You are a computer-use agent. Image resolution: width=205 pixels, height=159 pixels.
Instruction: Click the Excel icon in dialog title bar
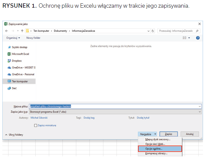coord(6,24)
